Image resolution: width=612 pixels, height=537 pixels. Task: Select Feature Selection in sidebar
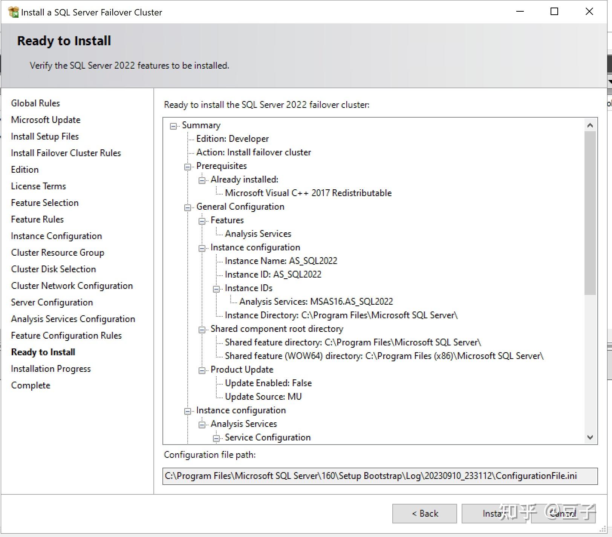click(x=45, y=203)
